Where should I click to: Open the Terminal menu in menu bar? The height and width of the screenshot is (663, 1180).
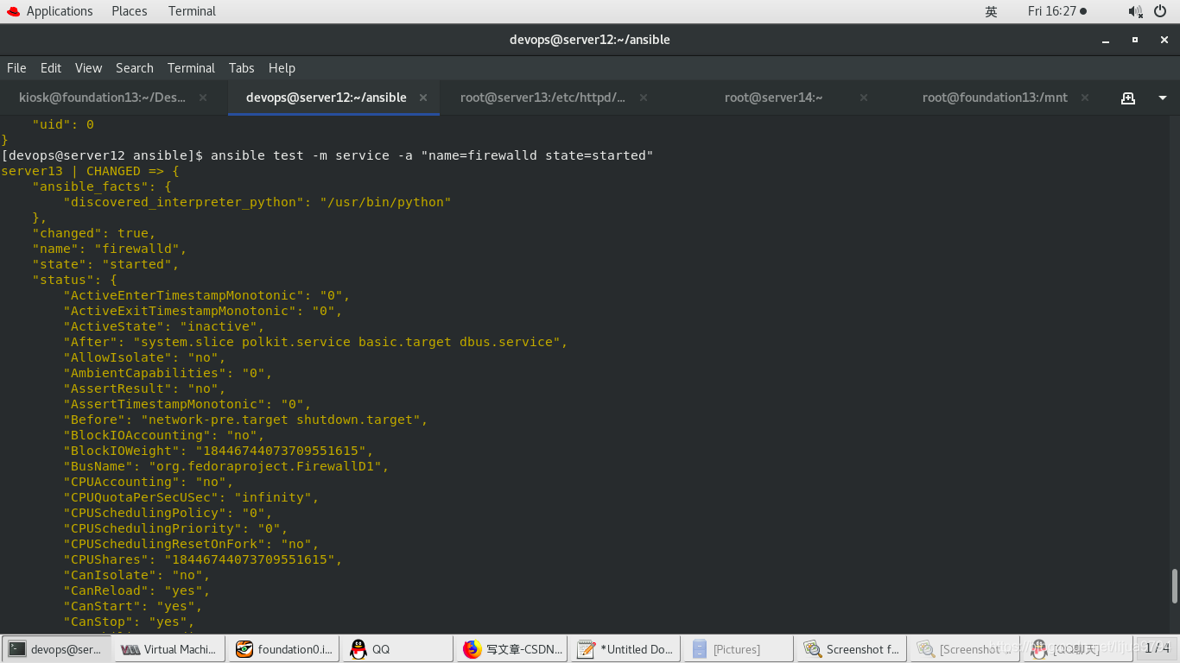click(x=191, y=68)
